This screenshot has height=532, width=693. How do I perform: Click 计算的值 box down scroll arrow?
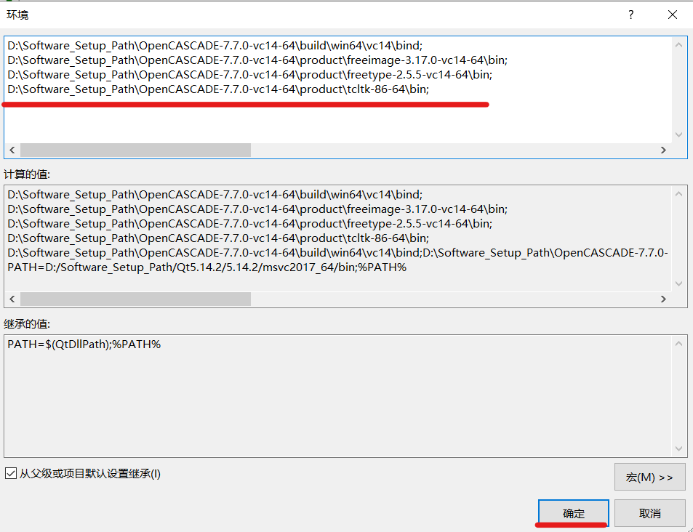[679, 283]
